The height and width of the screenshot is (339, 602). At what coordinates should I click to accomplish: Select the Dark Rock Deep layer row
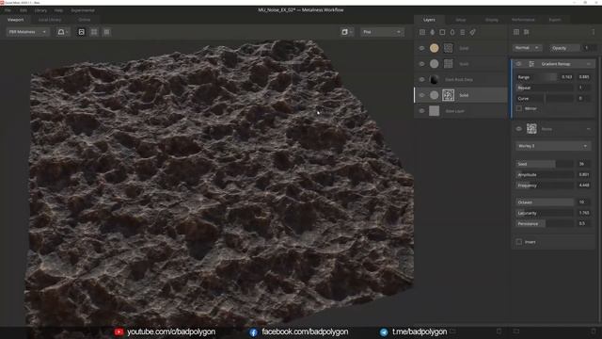461,79
